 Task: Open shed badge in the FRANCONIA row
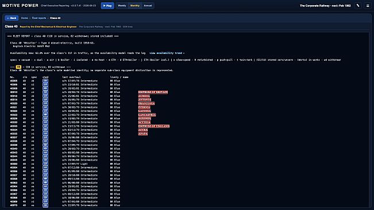(45, 104)
